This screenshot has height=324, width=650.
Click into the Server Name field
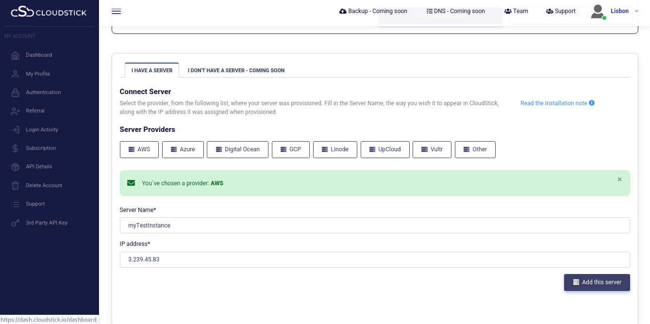pos(374,226)
